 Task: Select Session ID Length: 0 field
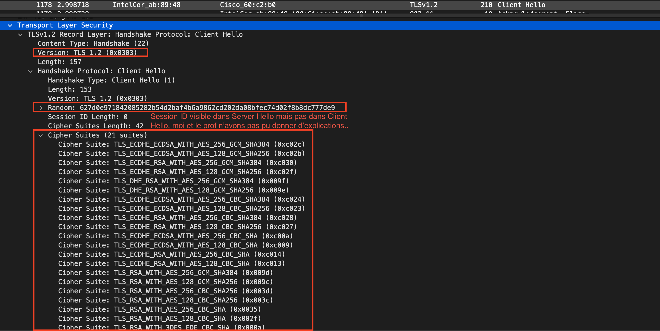88,117
